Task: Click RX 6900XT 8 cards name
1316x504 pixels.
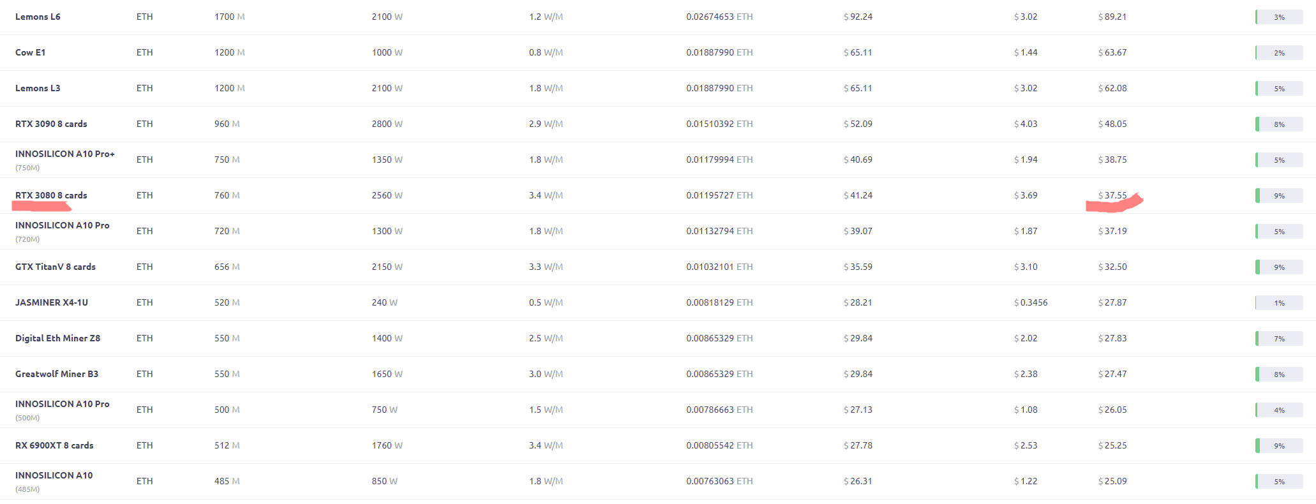Action: [x=54, y=445]
